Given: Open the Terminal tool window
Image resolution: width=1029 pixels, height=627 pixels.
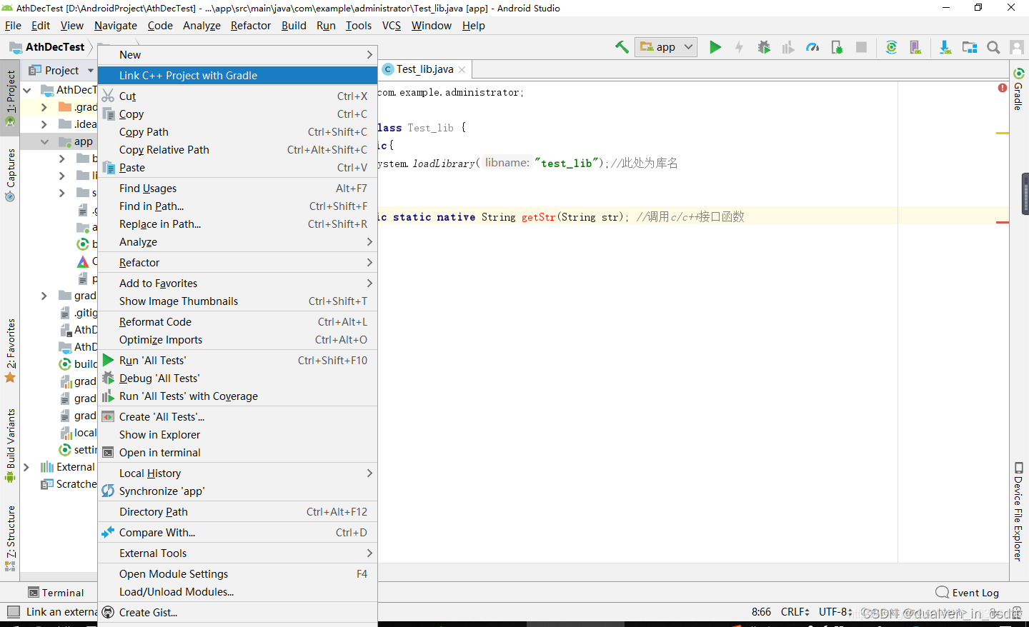Looking at the screenshot, I should coord(56,593).
